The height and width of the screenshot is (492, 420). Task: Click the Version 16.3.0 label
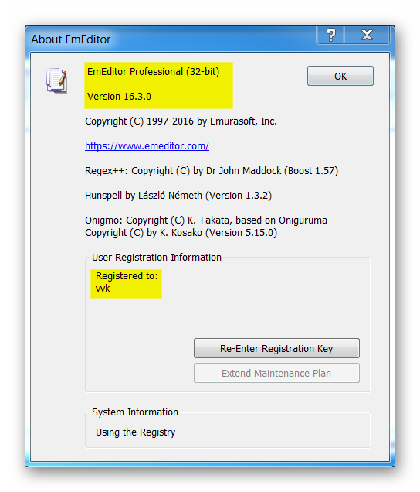coord(119,97)
